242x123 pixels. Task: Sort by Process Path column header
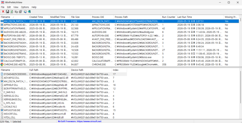[137, 17]
